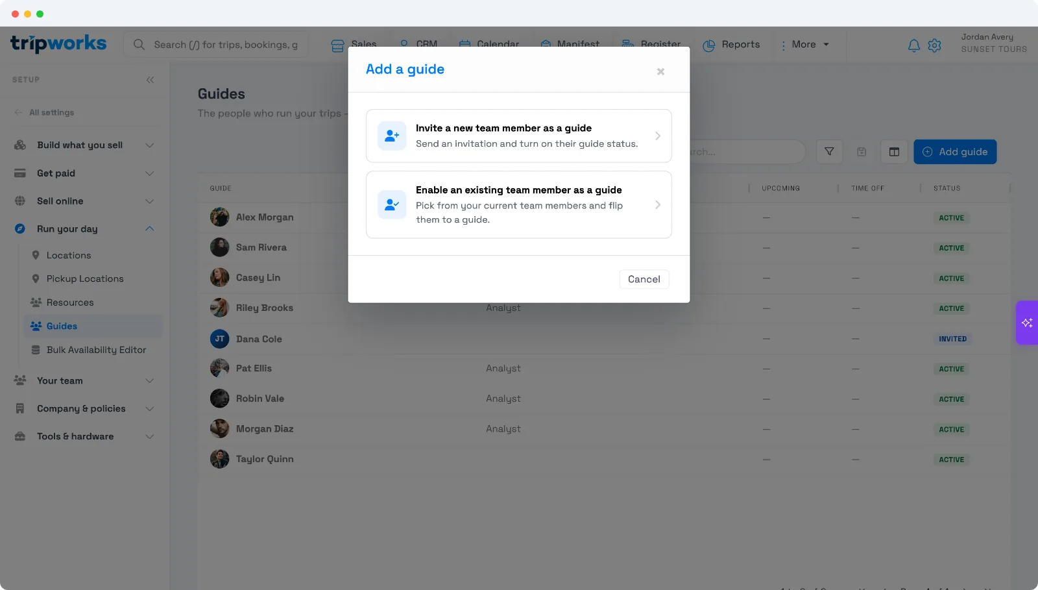Screen dimensions: 1038x590
Task: Open the Register tab
Action: (651, 44)
